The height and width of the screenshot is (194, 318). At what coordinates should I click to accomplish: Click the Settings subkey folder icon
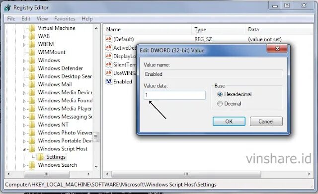[40, 157]
